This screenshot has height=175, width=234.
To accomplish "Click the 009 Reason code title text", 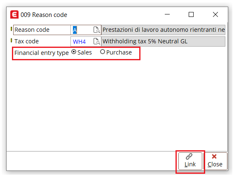I will point(44,15).
